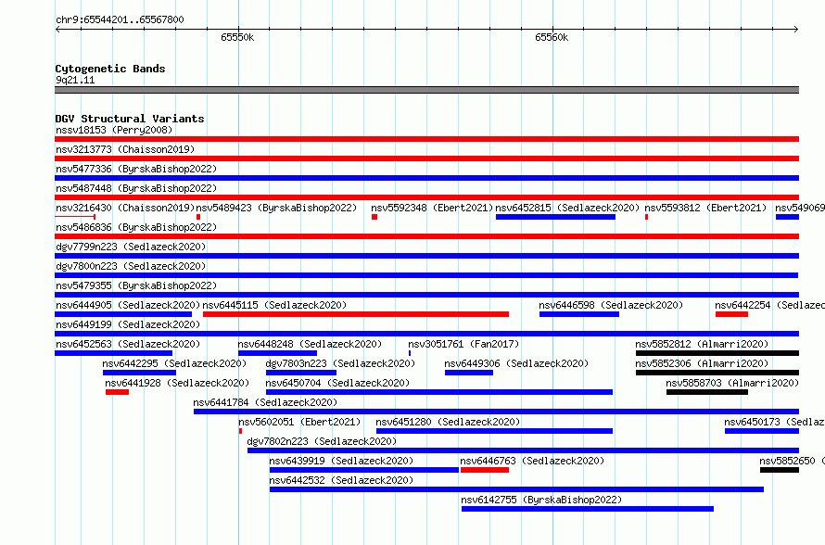
Task: Select nsv6449306 (Sedlazeck2020) label
Action: [516, 363]
